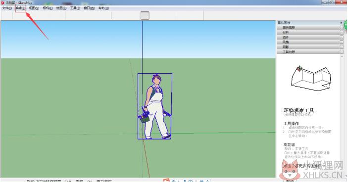Image resolution: width=348 pixels, height=183 pixels.
Task: Open the 视图(V) View menu
Action: click(x=34, y=8)
